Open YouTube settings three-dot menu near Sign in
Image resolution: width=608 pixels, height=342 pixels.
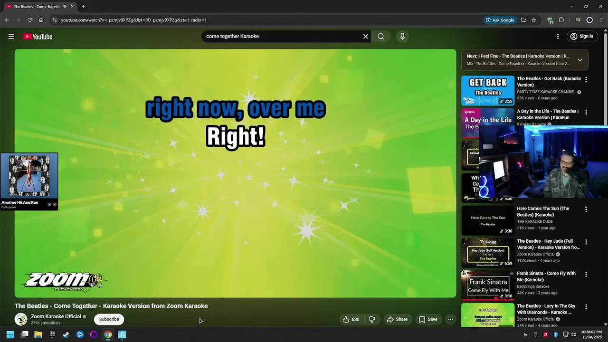(x=558, y=37)
